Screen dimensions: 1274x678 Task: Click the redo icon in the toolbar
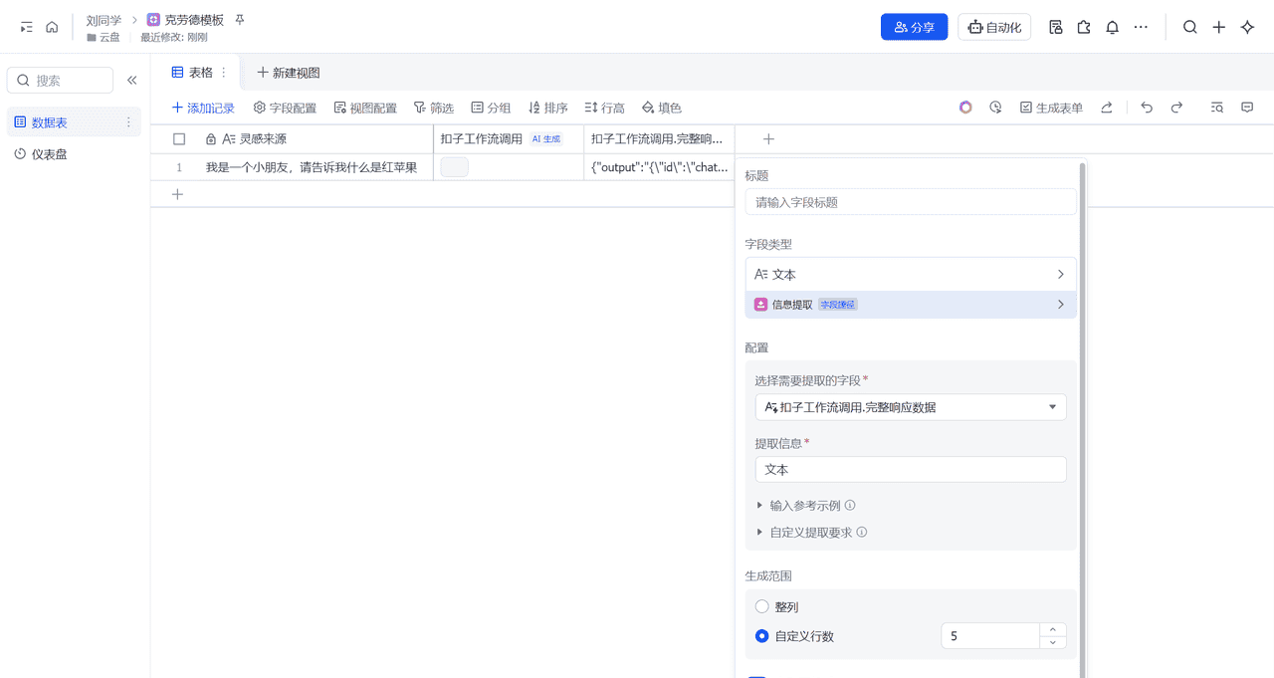click(1177, 107)
